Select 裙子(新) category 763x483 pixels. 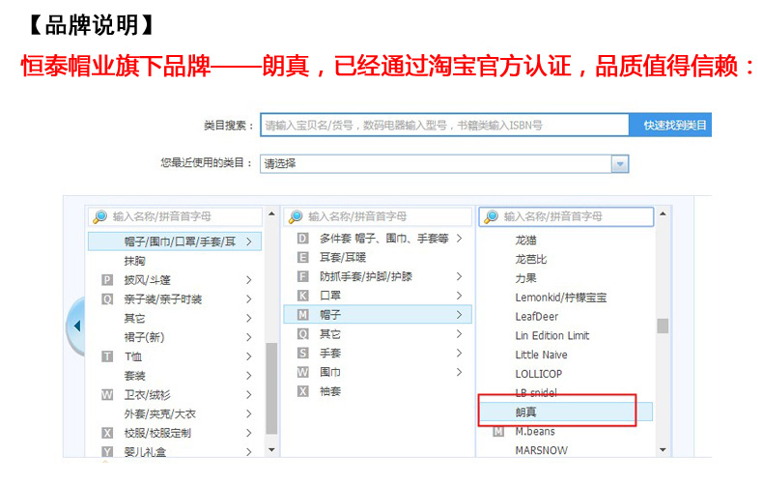[145, 337]
